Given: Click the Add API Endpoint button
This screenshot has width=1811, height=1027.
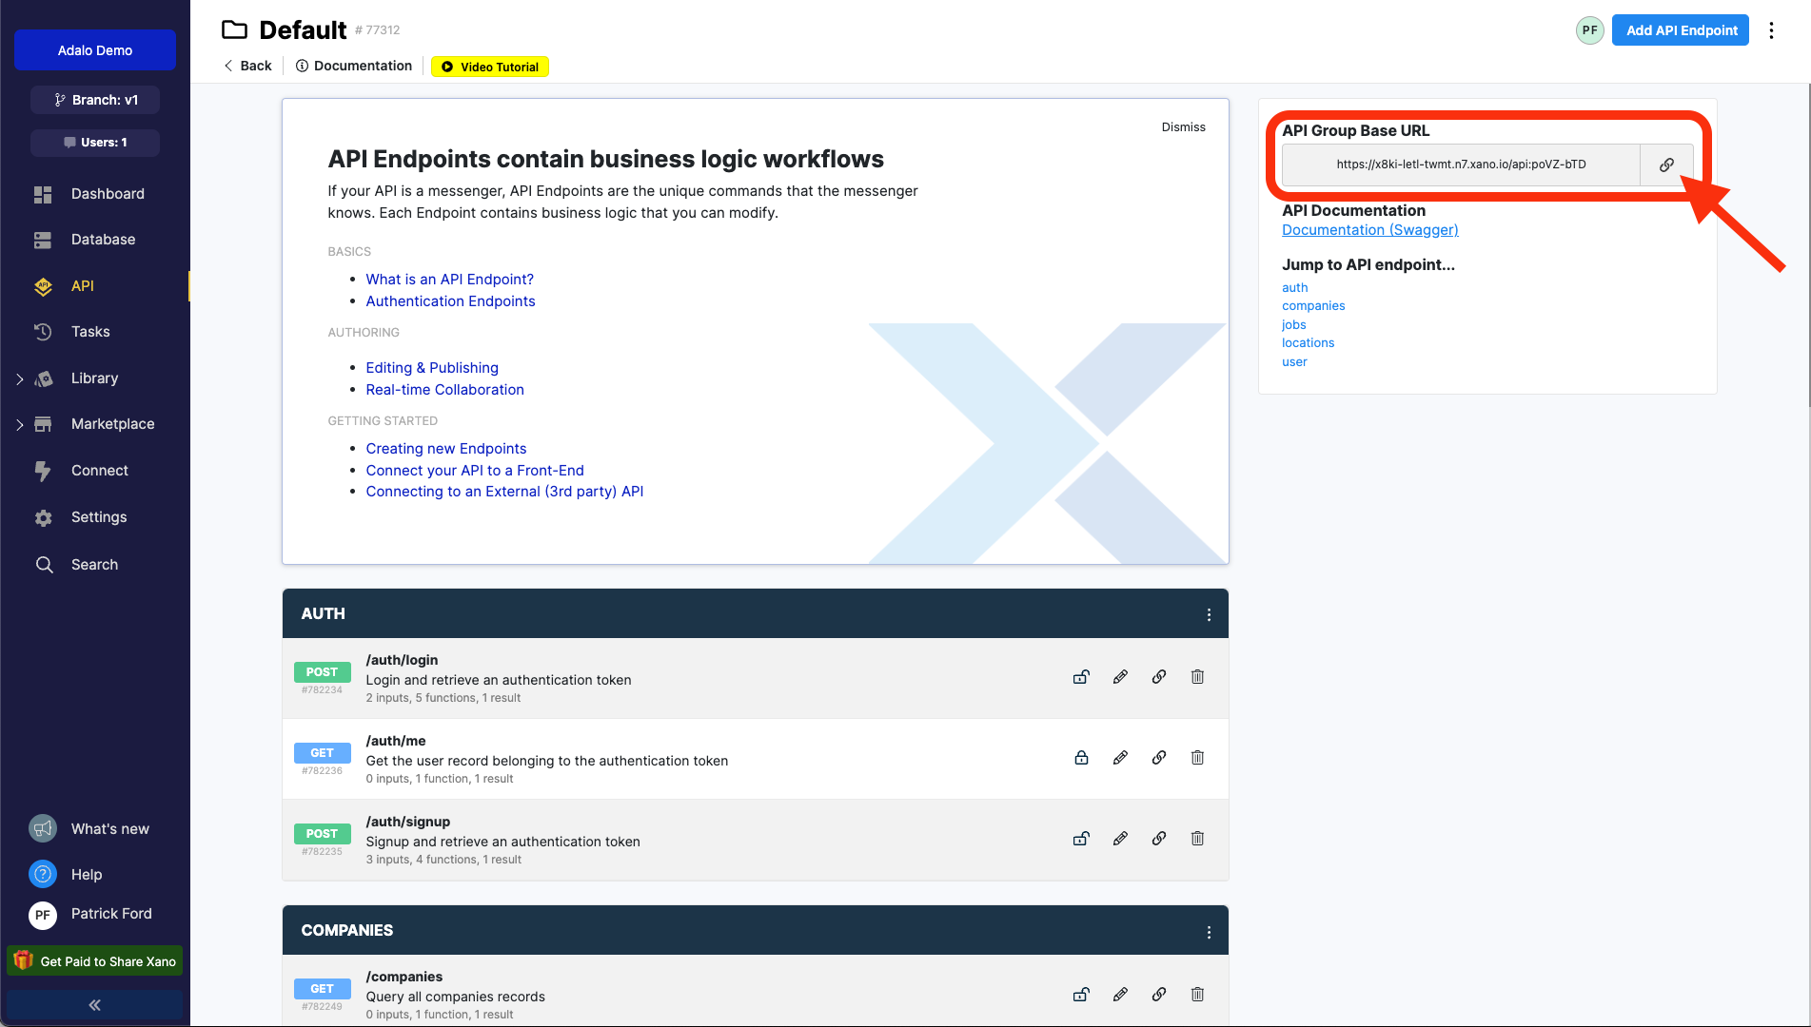Looking at the screenshot, I should point(1681,30).
